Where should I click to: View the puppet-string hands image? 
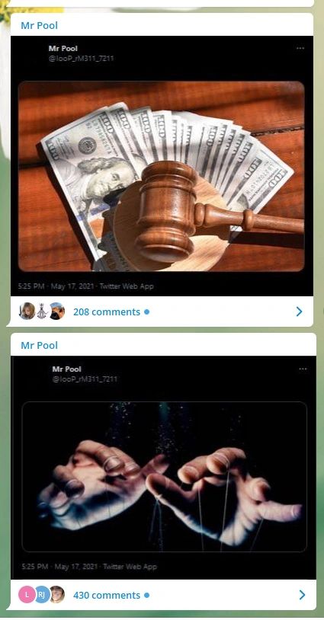[x=164, y=477]
